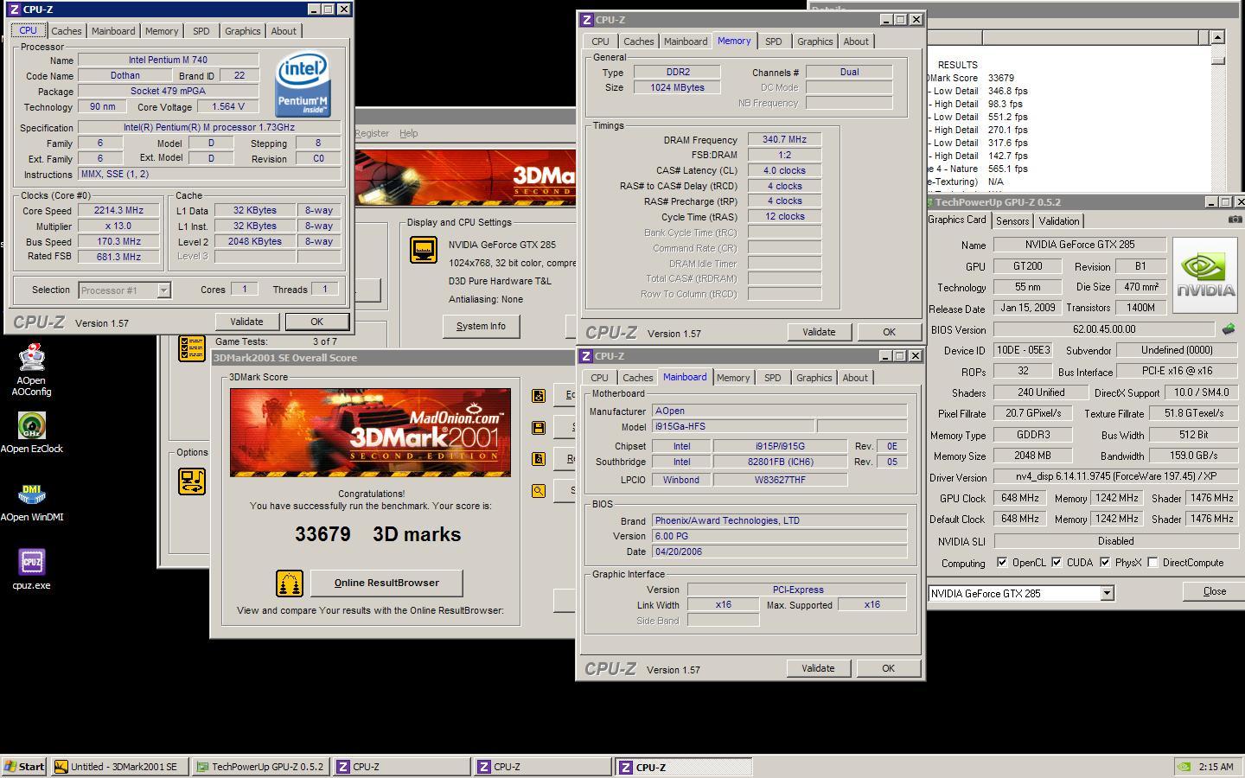The image size is (1245, 778).
Task: Click the Core Speed 2214.3 MHz field
Action: point(118,210)
